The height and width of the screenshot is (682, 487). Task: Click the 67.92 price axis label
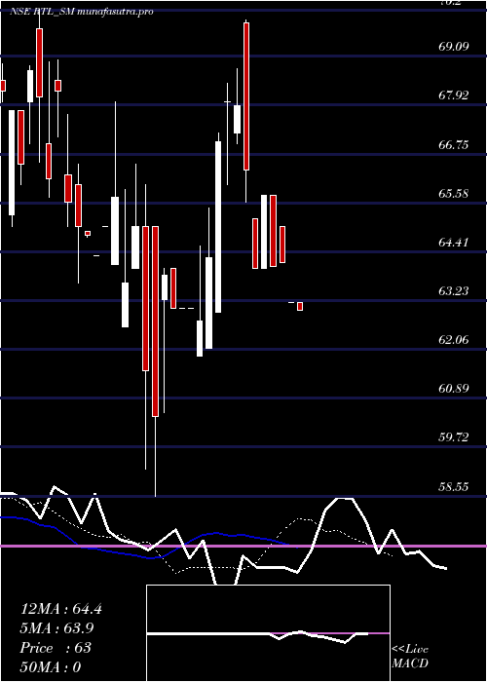point(454,95)
